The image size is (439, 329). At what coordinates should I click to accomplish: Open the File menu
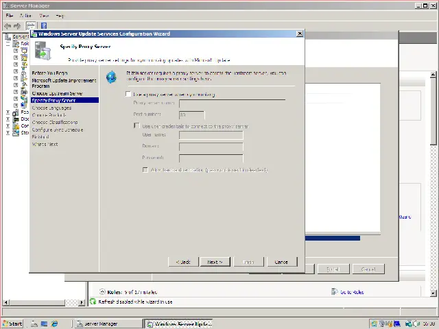pyautogui.click(x=10, y=16)
